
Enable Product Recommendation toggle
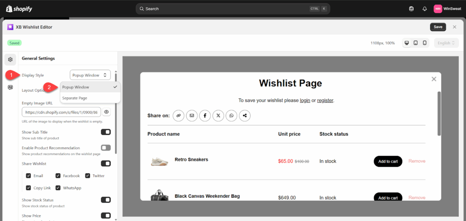[106, 148]
